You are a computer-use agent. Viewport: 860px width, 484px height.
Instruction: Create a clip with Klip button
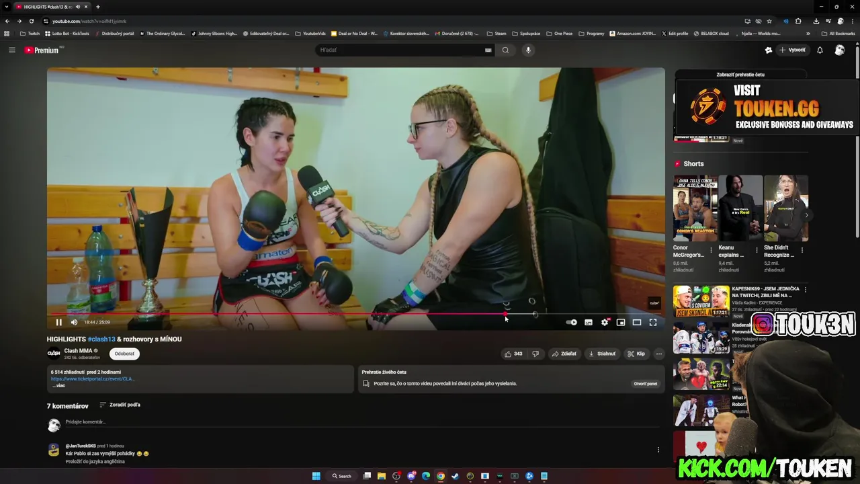point(636,354)
